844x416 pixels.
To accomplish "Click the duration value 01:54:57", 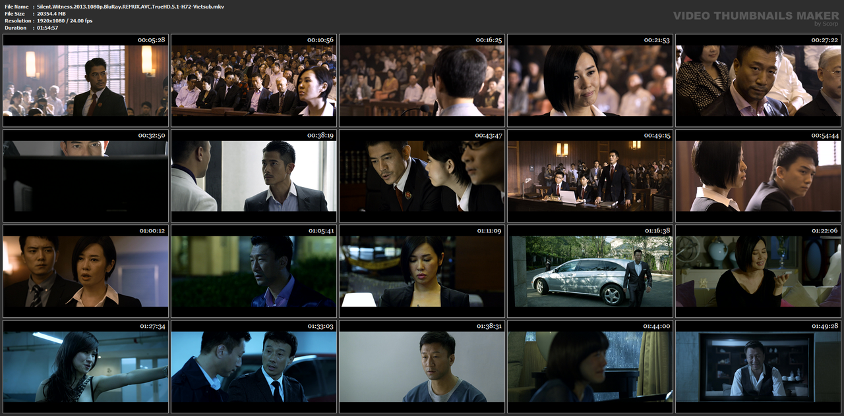I will 47,28.
